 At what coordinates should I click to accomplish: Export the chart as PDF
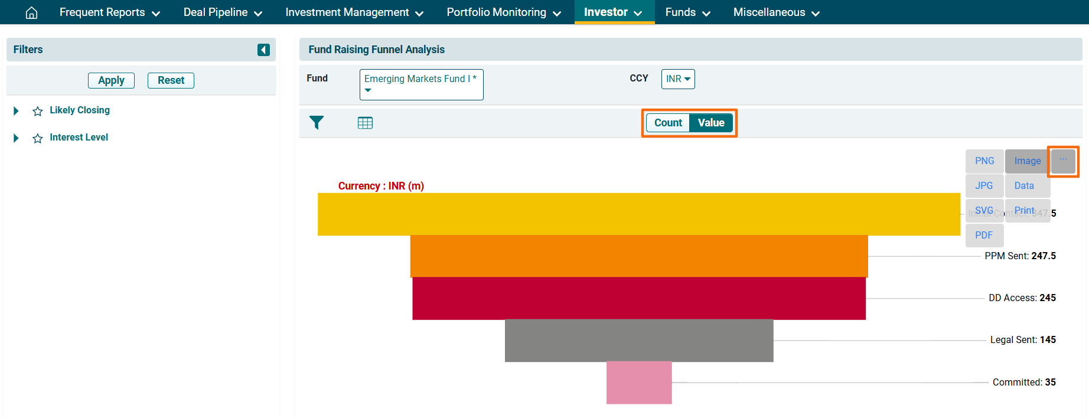coord(984,235)
